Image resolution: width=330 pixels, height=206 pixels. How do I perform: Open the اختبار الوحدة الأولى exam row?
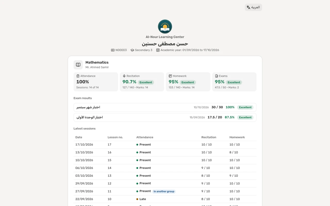click(x=165, y=117)
